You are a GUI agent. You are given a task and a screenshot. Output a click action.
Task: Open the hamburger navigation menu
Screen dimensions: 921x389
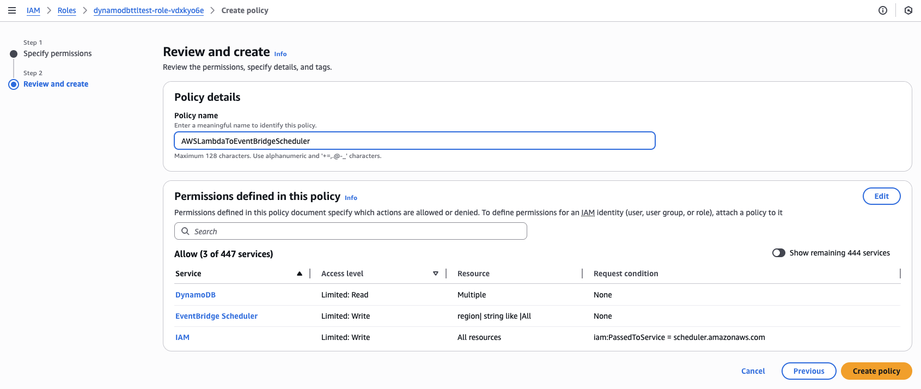(12, 10)
